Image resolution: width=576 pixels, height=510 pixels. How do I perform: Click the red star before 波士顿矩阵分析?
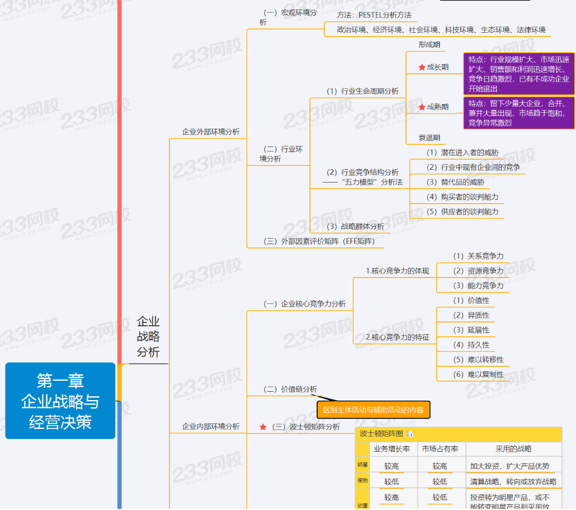tap(263, 427)
